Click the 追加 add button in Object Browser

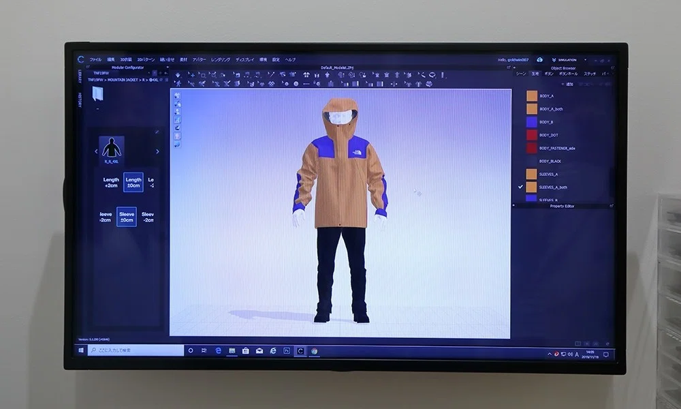[x=567, y=85]
